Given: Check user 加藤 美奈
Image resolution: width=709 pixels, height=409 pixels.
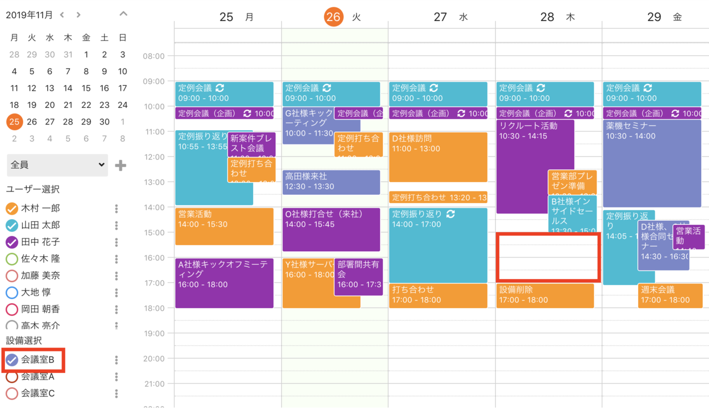Looking at the screenshot, I should (x=12, y=276).
